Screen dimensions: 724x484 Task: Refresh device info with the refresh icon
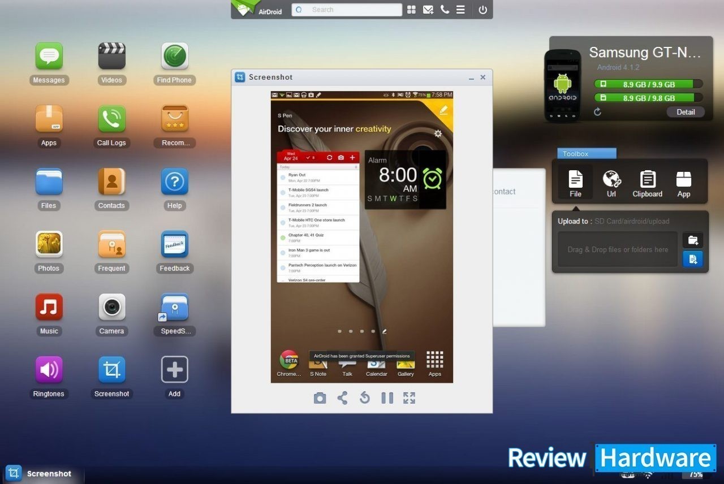click(x=597, y=112)
